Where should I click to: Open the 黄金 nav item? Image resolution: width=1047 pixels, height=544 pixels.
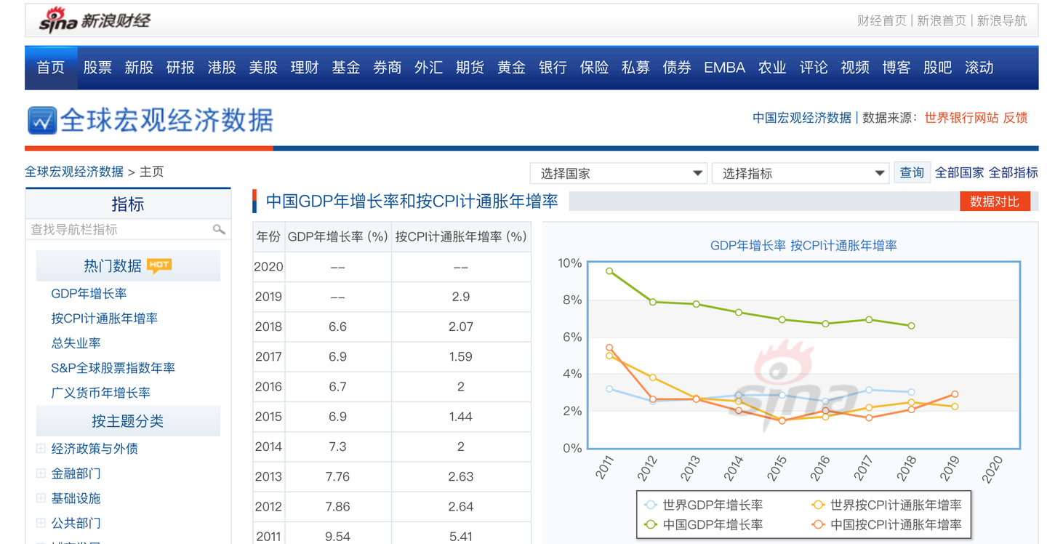(512, 68)
